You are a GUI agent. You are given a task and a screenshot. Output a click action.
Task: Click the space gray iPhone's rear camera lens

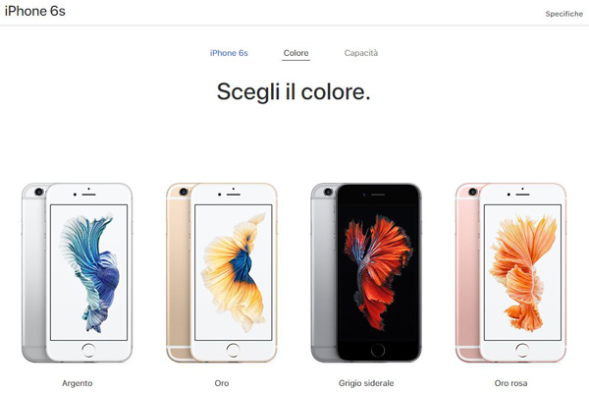[328, 192]
